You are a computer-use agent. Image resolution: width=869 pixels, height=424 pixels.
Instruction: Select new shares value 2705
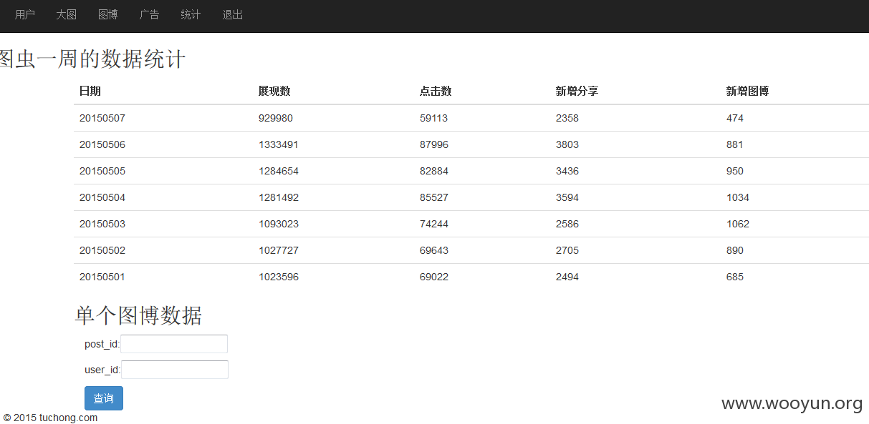coord(567,250)
